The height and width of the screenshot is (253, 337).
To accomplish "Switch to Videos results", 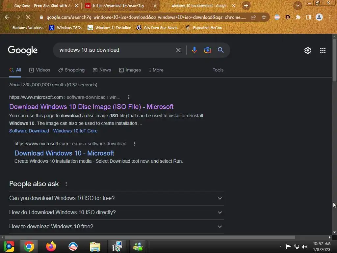I will [x=40, y=70].
